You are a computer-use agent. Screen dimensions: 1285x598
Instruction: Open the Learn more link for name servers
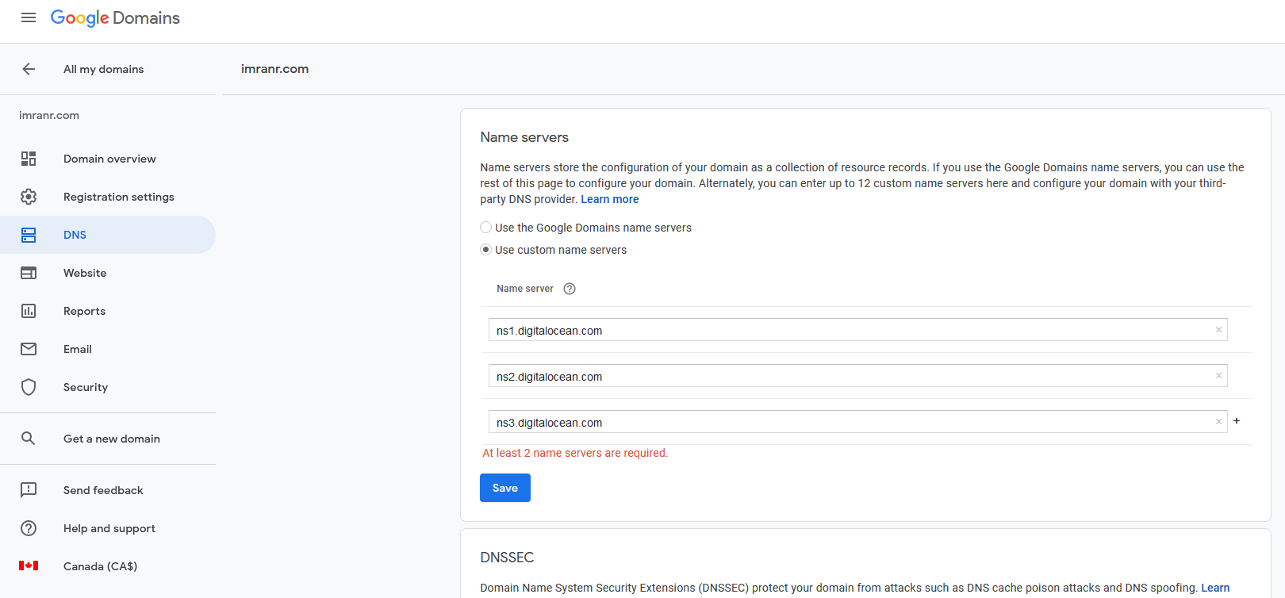(609, 199)
